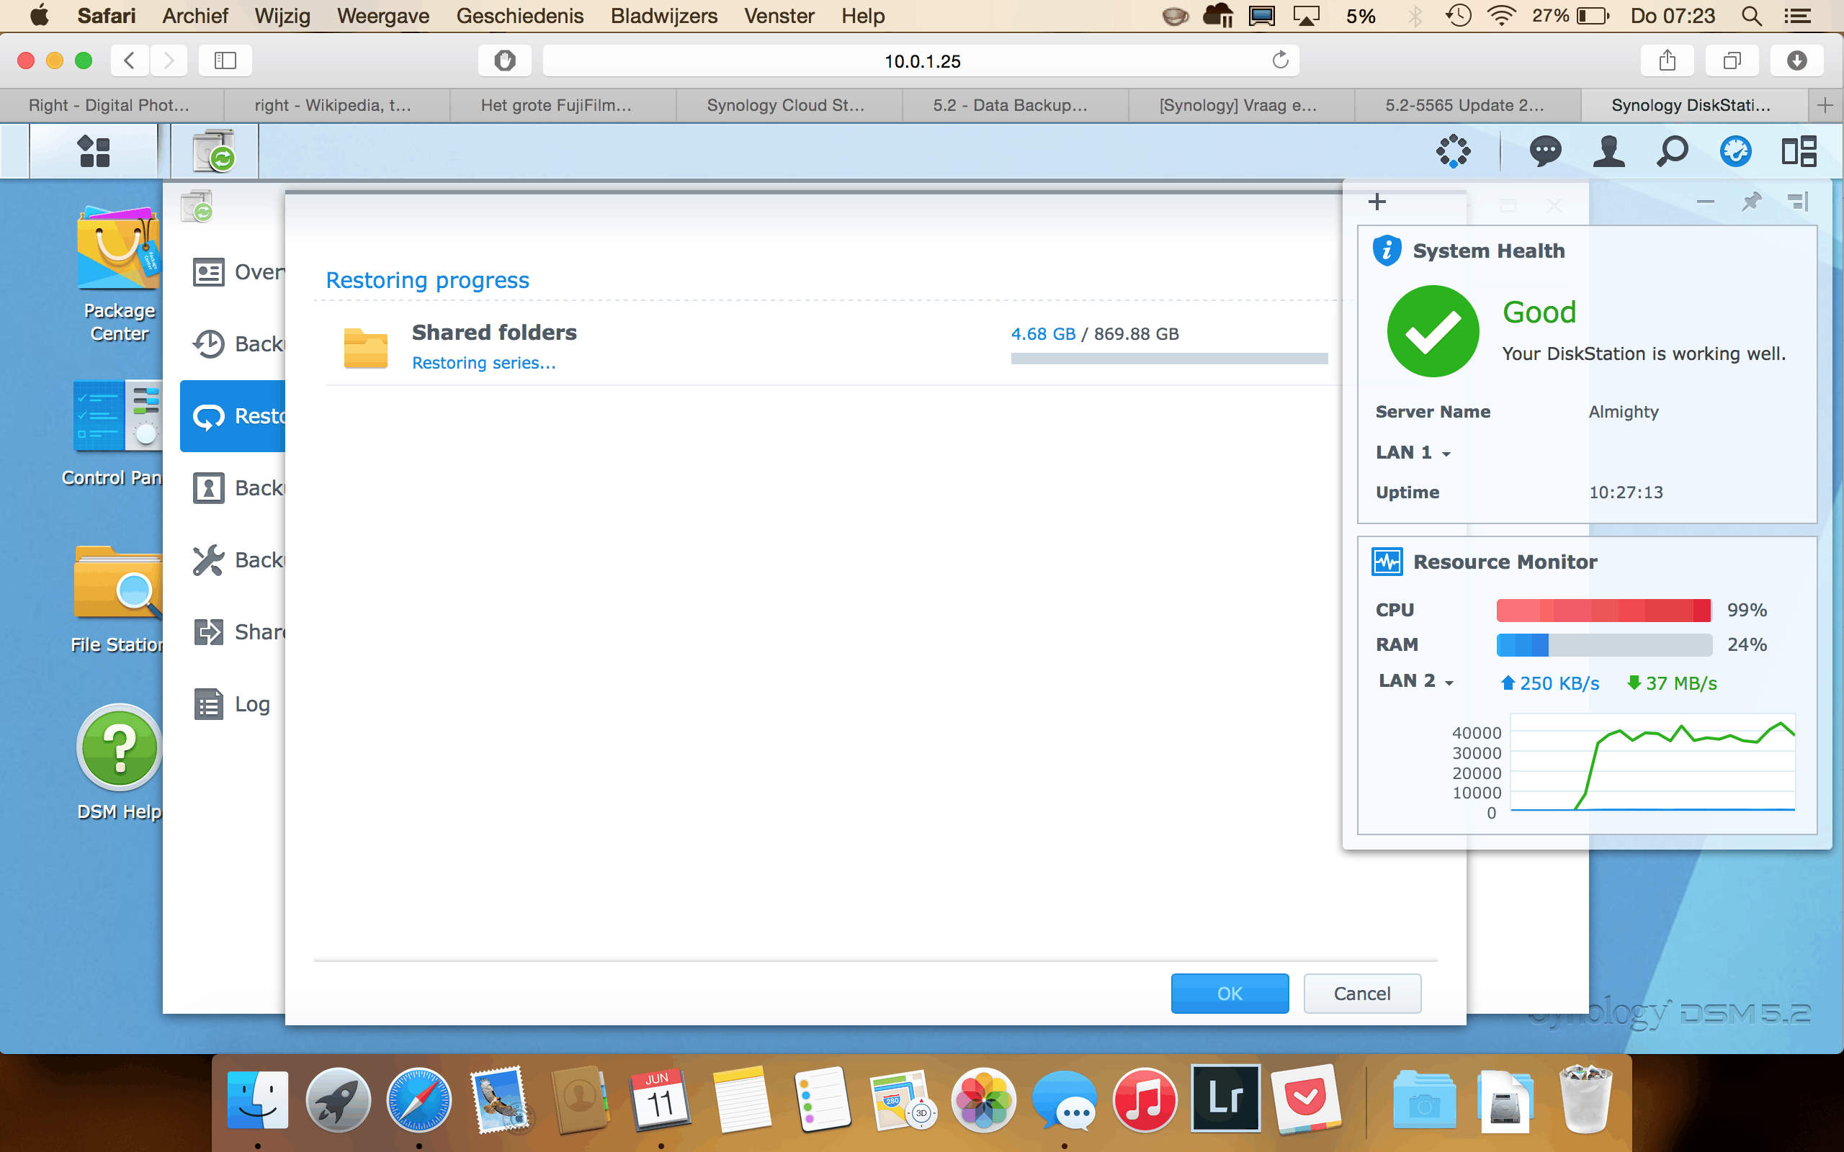Screen dimensions: 1844x1152
Task: Click the OK button
Action: click(1229, 994)
